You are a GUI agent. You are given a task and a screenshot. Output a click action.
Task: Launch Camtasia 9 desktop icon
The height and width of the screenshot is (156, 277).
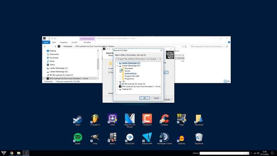click(x=147, y=120)
